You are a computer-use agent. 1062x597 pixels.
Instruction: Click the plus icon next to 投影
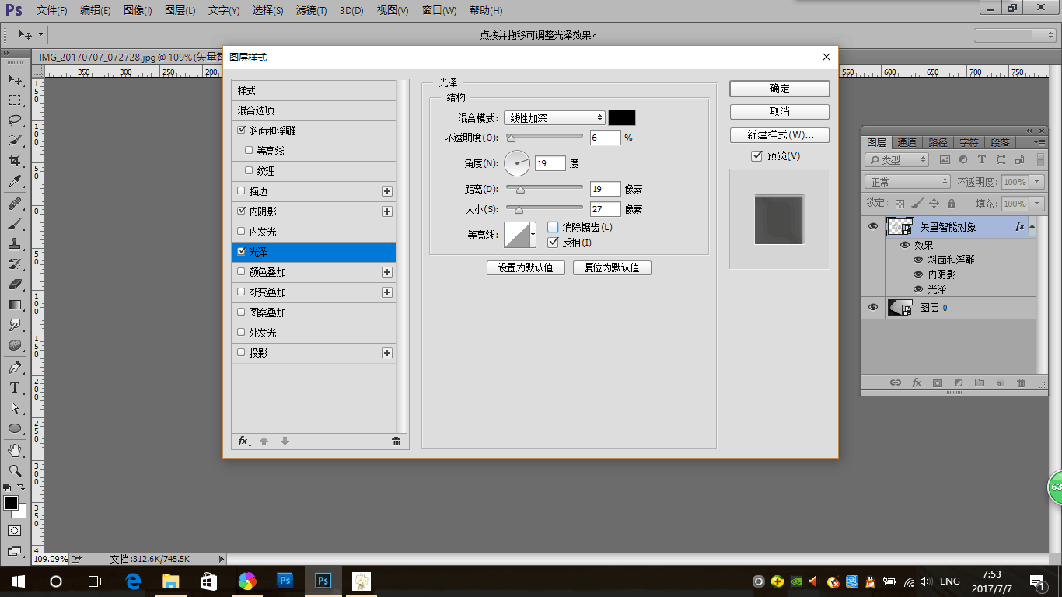click(x=387, y=353)
